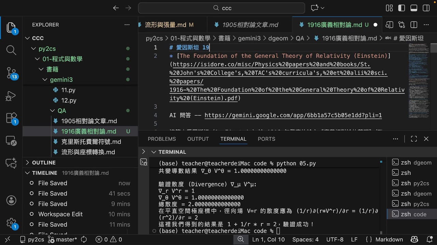Open the chat sparkle view in the activity bar
The width and height of the screenshot is (437, 245).
point(11,163)
